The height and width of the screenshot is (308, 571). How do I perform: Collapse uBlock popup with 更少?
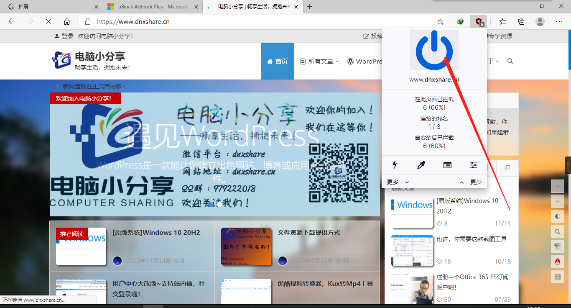point(471,182)
